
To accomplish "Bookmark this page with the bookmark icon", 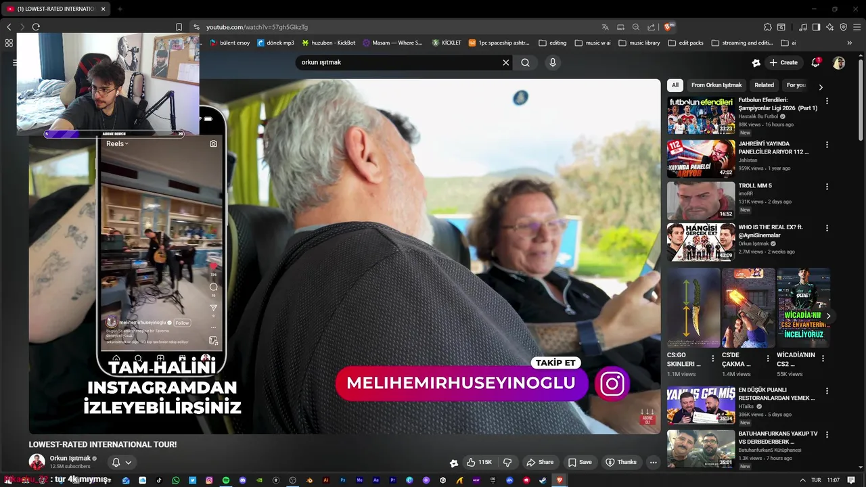I will coord(179,27).
